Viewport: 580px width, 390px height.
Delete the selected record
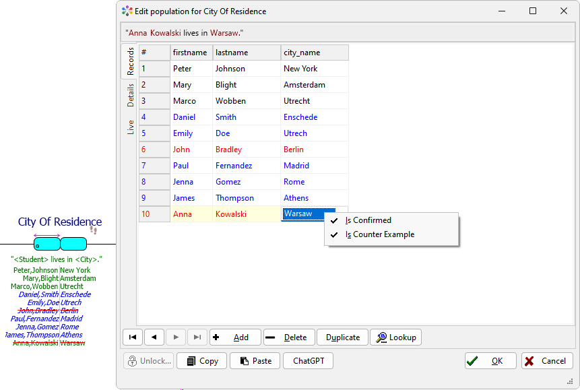[288, 337]
